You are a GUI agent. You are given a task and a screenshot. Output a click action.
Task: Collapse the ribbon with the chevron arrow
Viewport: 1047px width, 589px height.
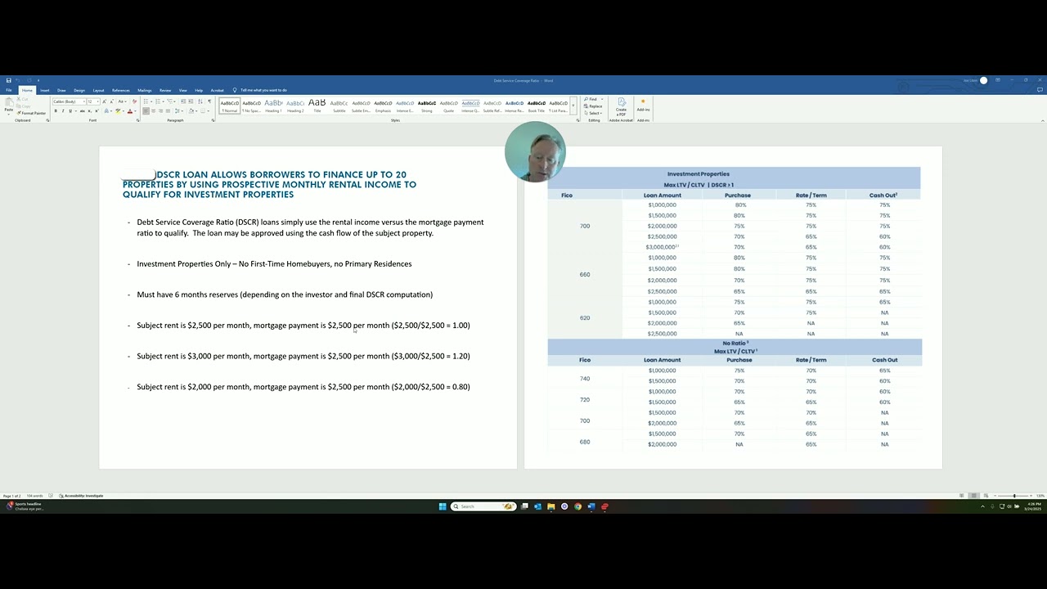[x=1042, y=120]
